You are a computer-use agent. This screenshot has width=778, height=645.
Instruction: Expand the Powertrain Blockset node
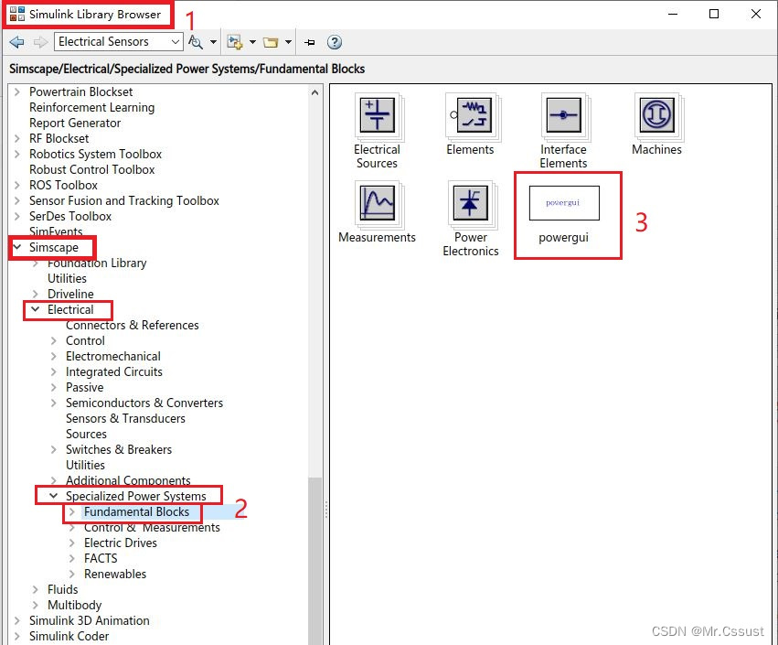(x=17, y=91)
